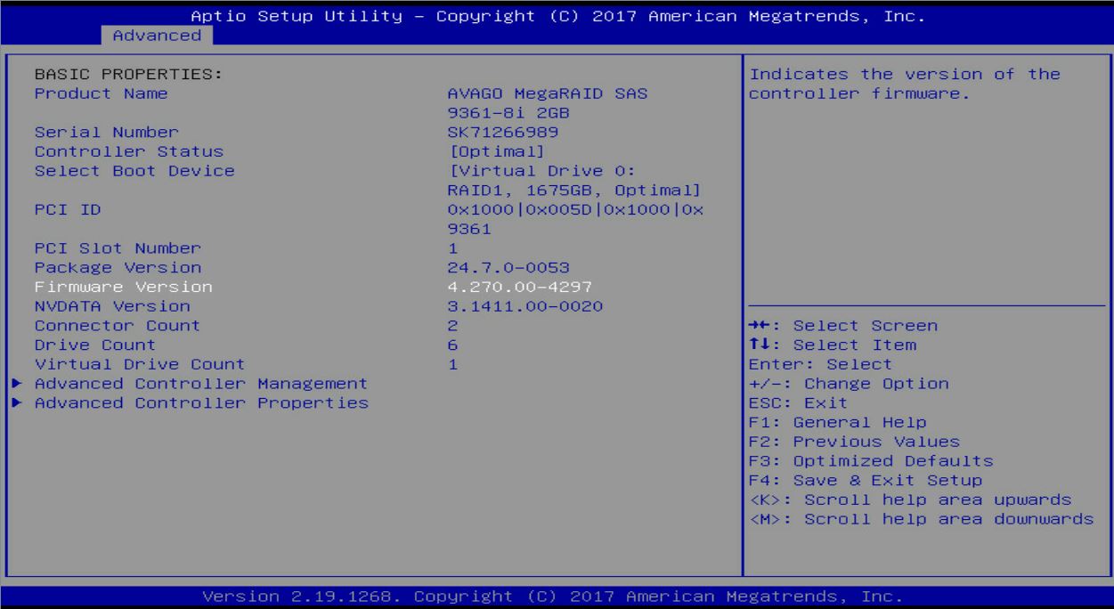Click the arrow beside Advanced Controller Management
This screenshot has width=1114, height=609.
19,384
